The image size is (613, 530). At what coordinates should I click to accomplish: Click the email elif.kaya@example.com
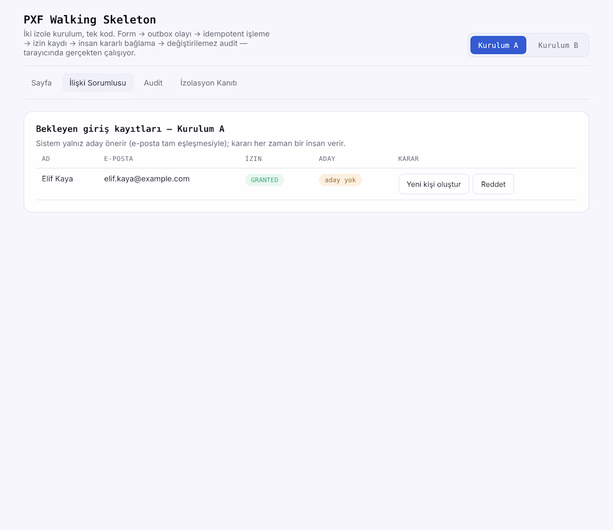point(147,179)
